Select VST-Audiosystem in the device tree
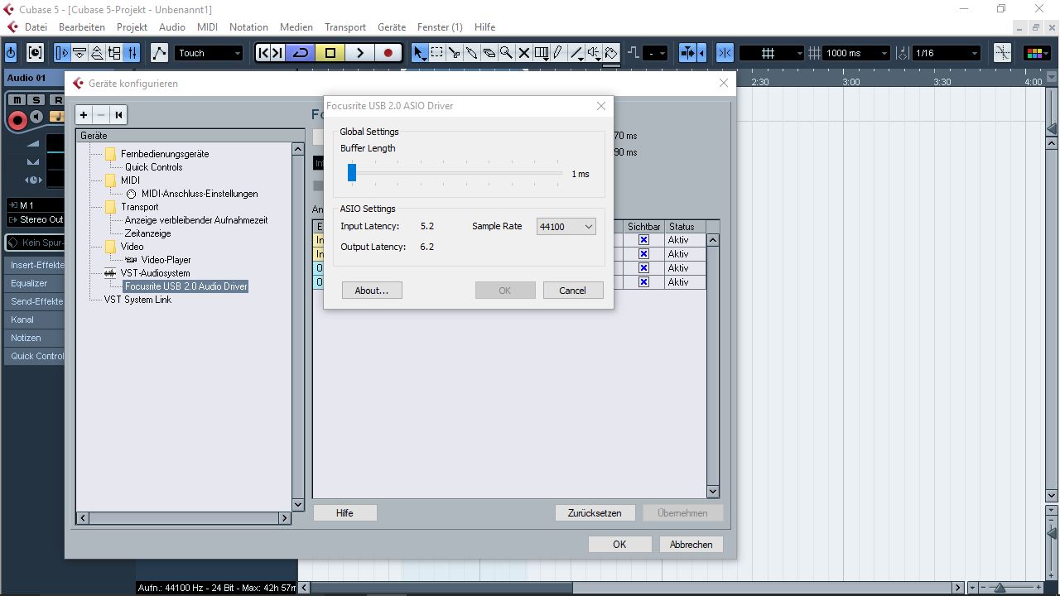Image resolution: width=1060 pixels, height=596 pixels. click(156, 273)
